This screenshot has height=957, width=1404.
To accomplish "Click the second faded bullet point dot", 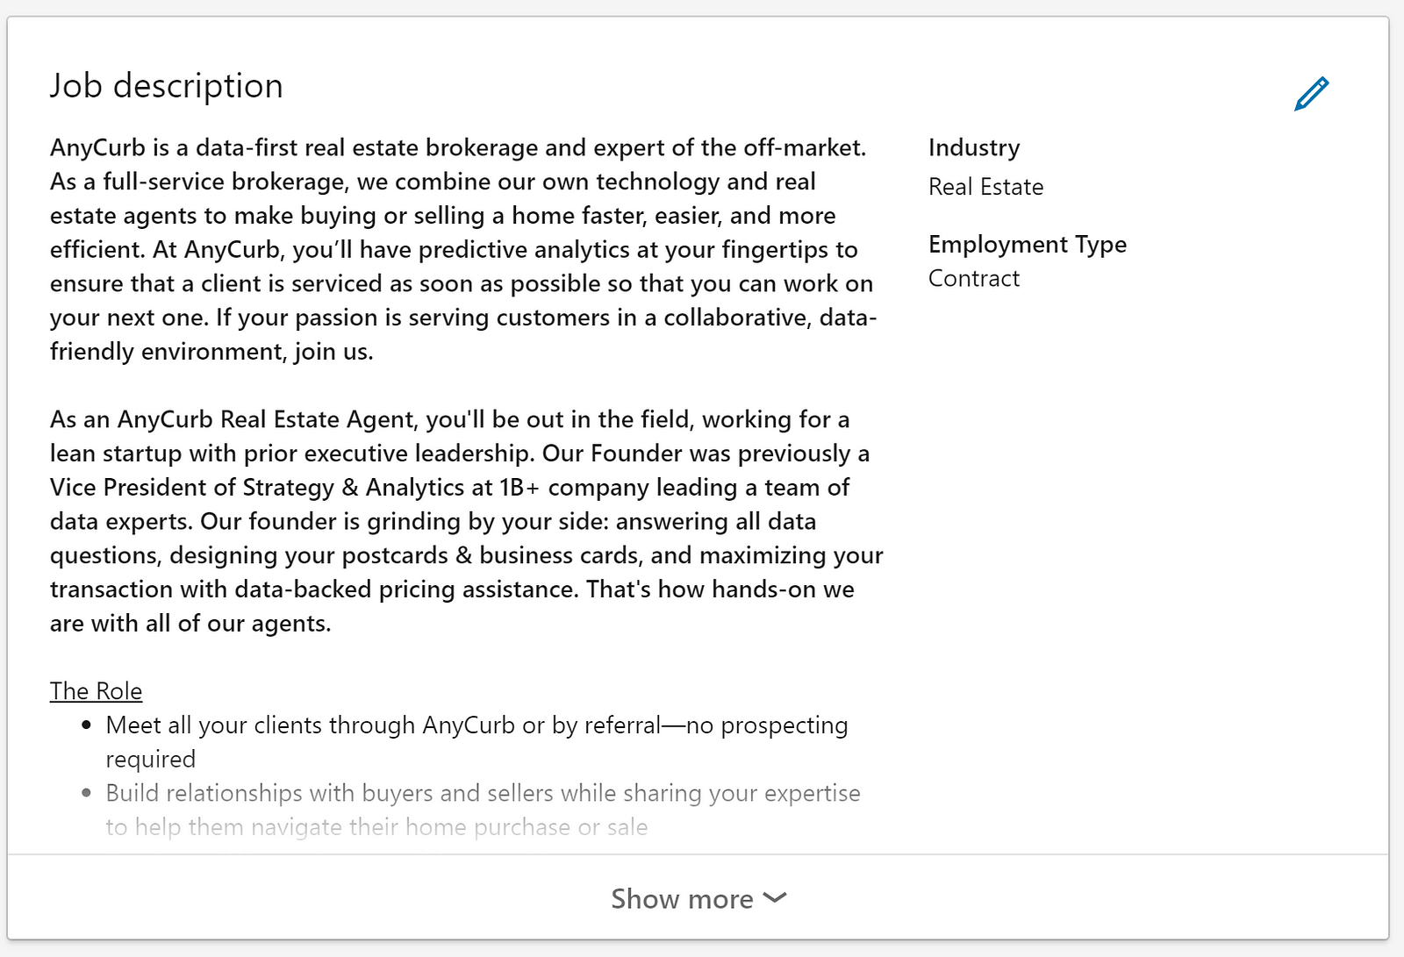I will (86, 793).
